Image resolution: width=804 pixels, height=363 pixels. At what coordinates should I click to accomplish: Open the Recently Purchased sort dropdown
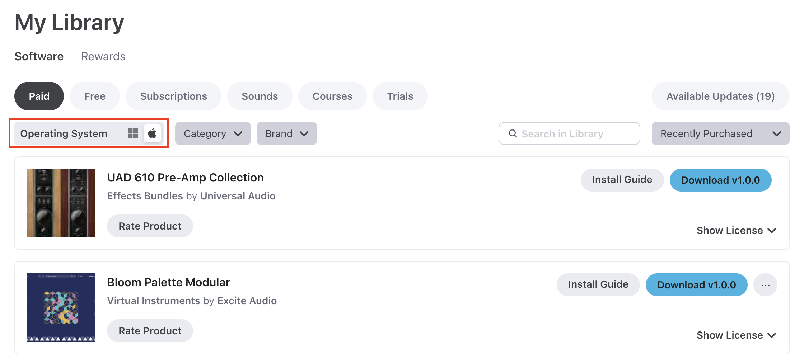click(720, 133)
